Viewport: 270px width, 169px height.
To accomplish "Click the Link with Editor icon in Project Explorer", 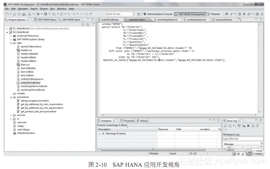I will tap(88, 25).
